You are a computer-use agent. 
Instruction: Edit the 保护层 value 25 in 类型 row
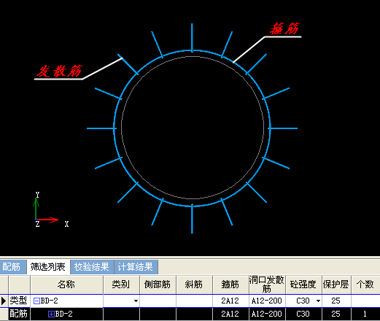coord(336,301)
